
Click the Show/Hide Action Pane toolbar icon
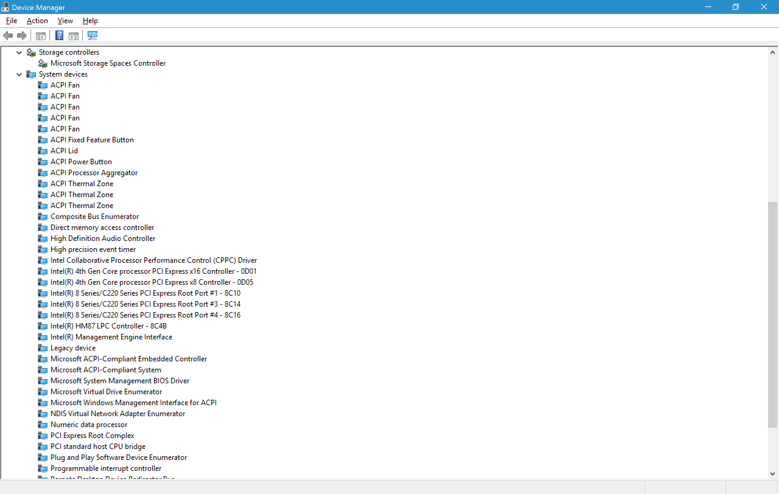(x=73, y=36)
